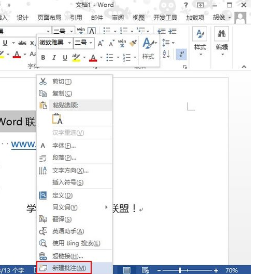Viewport: 258px width, 274px height.
Task: Open 胡俊 account dropdown
Action: pyautogui.click(x=222, y=17)
